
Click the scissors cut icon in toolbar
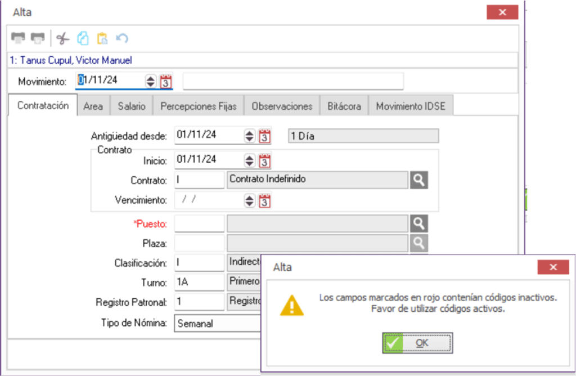pos(63,38)
